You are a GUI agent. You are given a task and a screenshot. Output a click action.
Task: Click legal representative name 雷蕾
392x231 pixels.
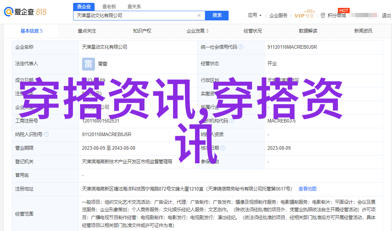pos(102,64)
